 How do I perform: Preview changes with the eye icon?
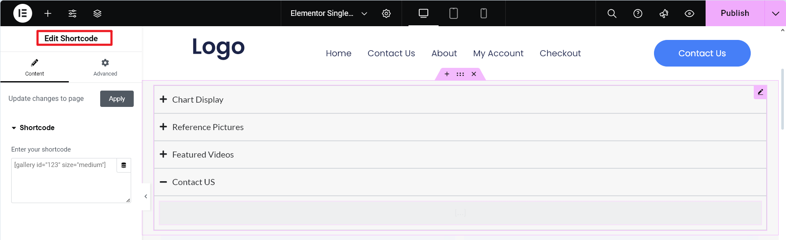click(689, 13)
